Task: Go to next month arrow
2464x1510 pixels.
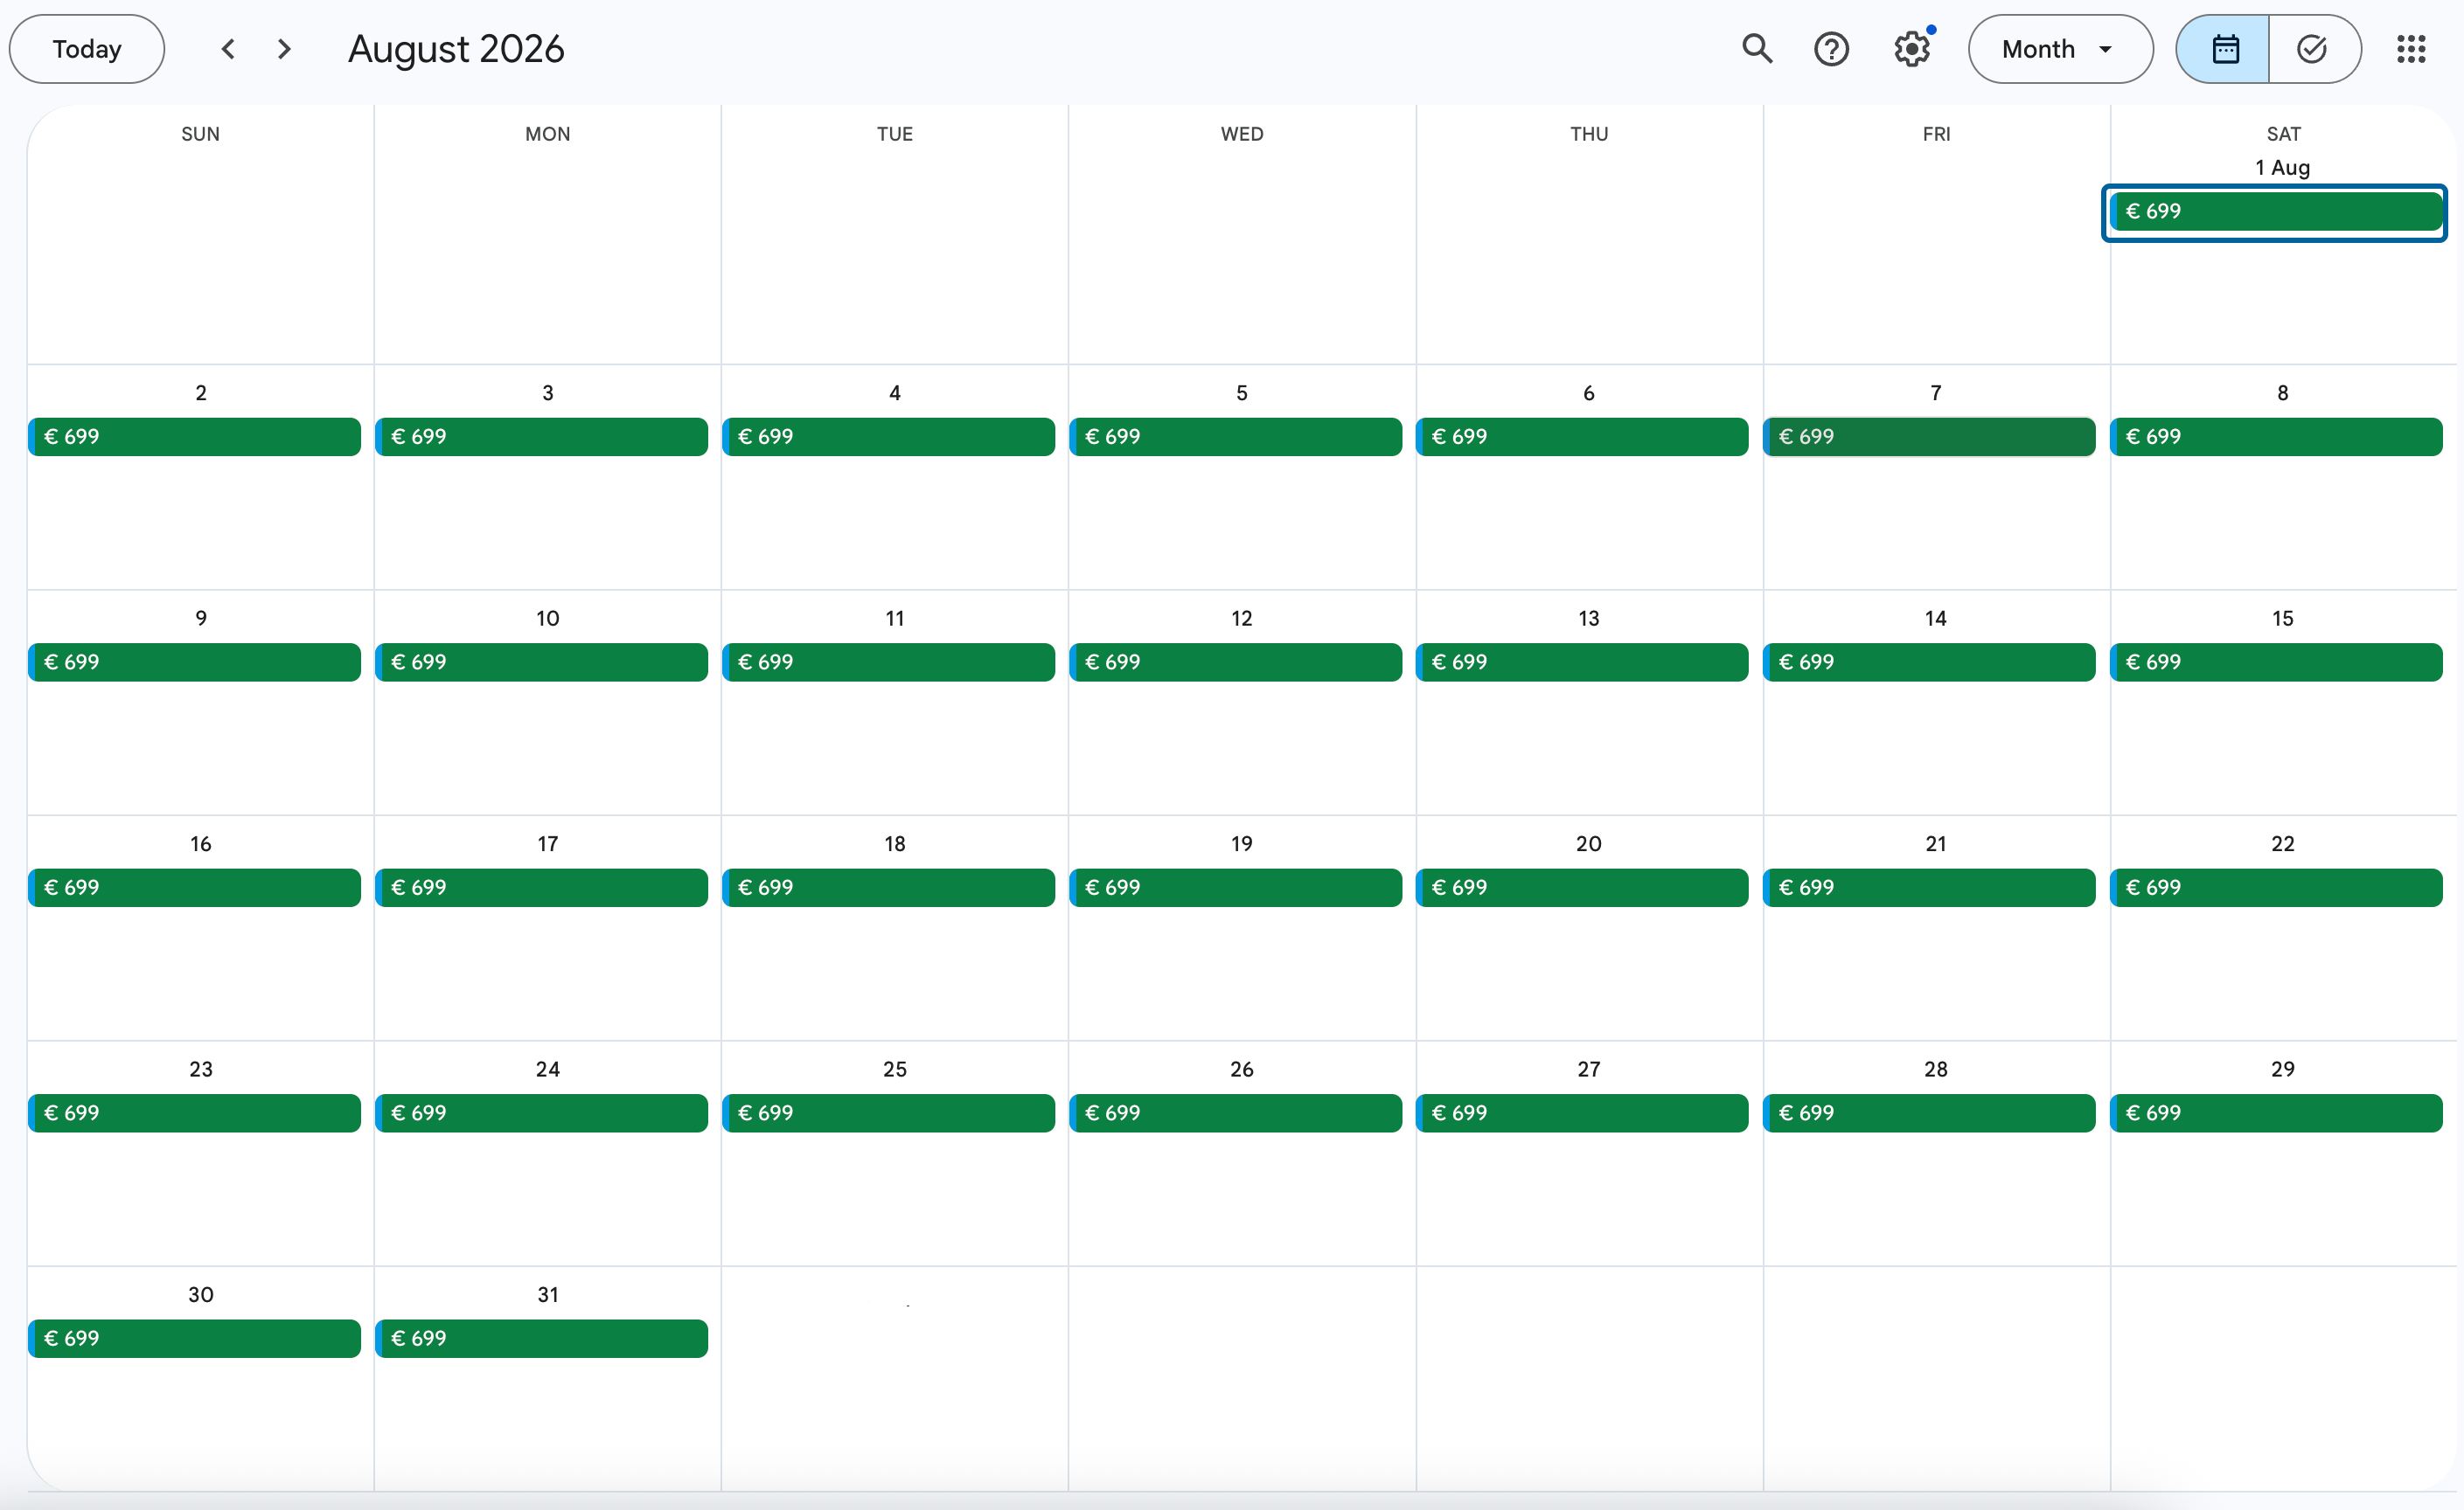Action: (x=284, y=49)
